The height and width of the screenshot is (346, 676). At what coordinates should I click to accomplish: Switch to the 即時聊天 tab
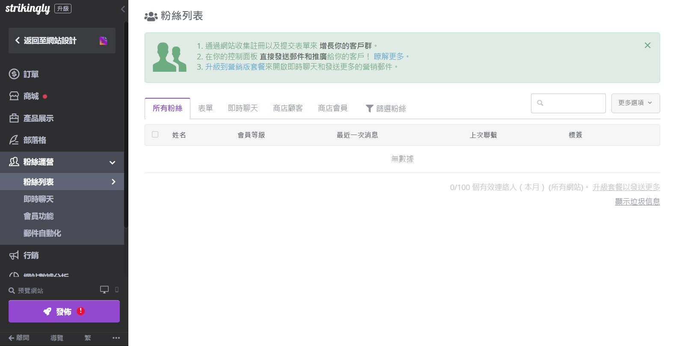click(x=243, y=108)
